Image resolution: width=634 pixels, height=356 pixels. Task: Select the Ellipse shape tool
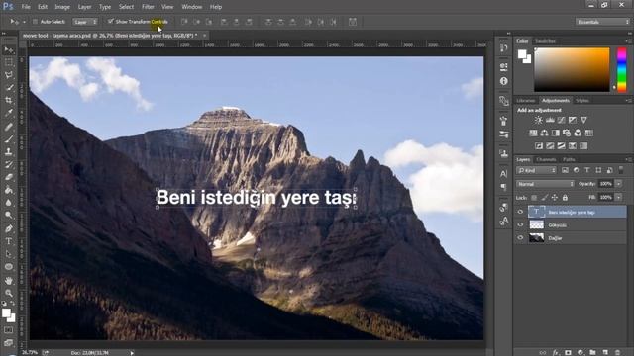coord(9,267)
